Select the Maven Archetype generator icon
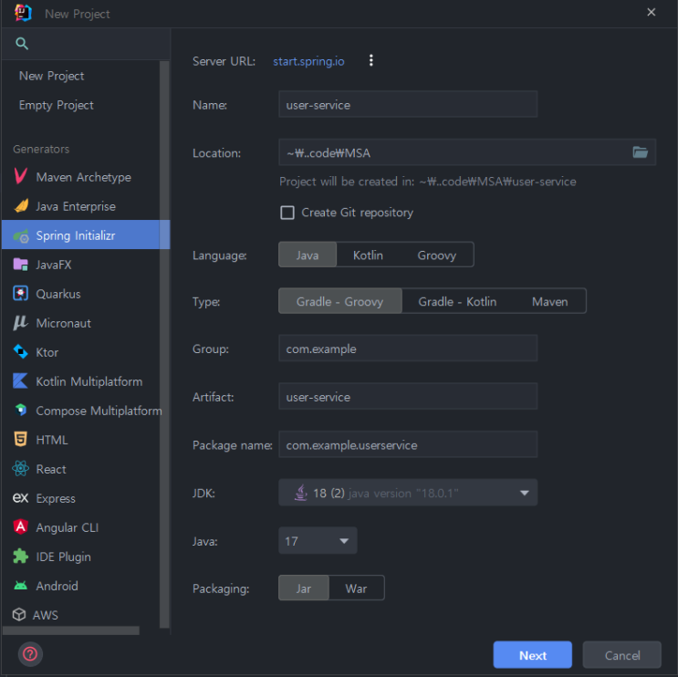Image resolution: width=678 pixels, height=677 pixels. coord(20,176)
